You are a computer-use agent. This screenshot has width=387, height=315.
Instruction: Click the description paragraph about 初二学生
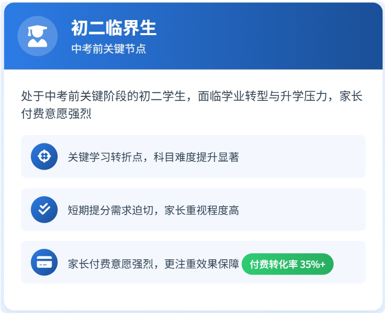coord(192,105)
